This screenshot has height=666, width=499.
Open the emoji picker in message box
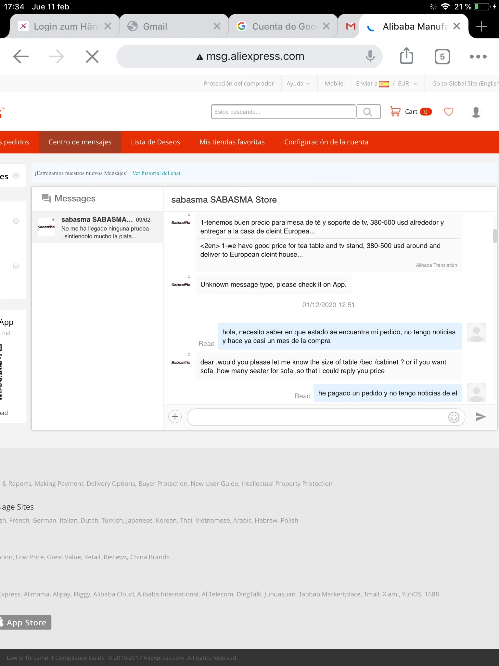454,417
